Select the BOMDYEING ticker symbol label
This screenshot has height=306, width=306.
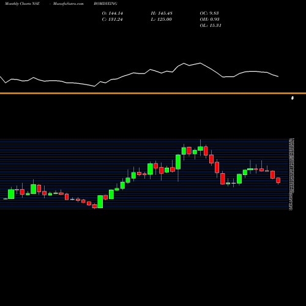[105, 4]
